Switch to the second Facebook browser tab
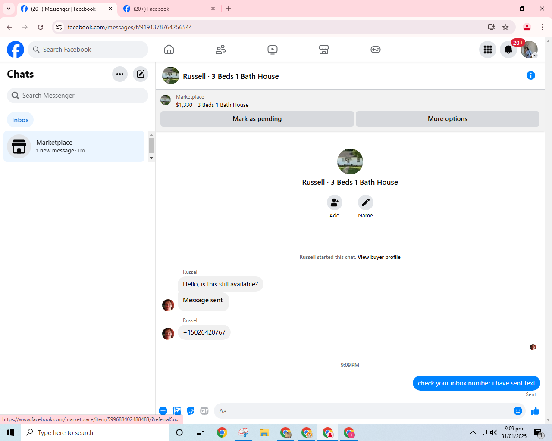Image resolution: width=552 pixels, height=441 pixels. coord(168,9)
